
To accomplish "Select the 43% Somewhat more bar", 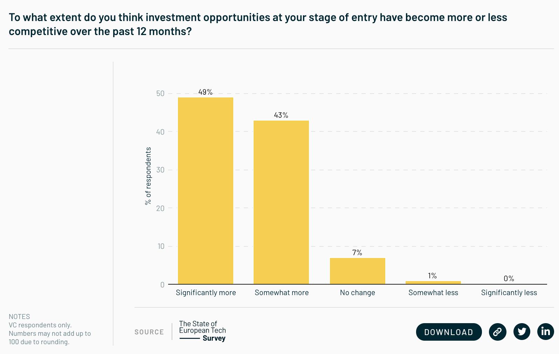I will pos(281,202).
